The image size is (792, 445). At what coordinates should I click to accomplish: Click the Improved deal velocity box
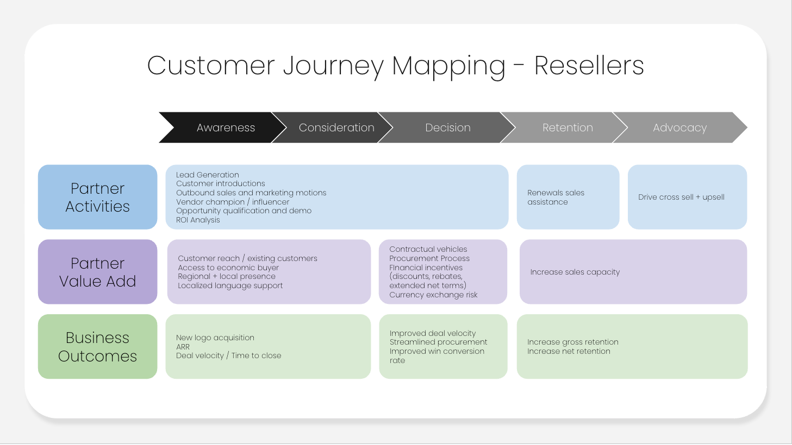pyautogui.click(x=443, y=346)
